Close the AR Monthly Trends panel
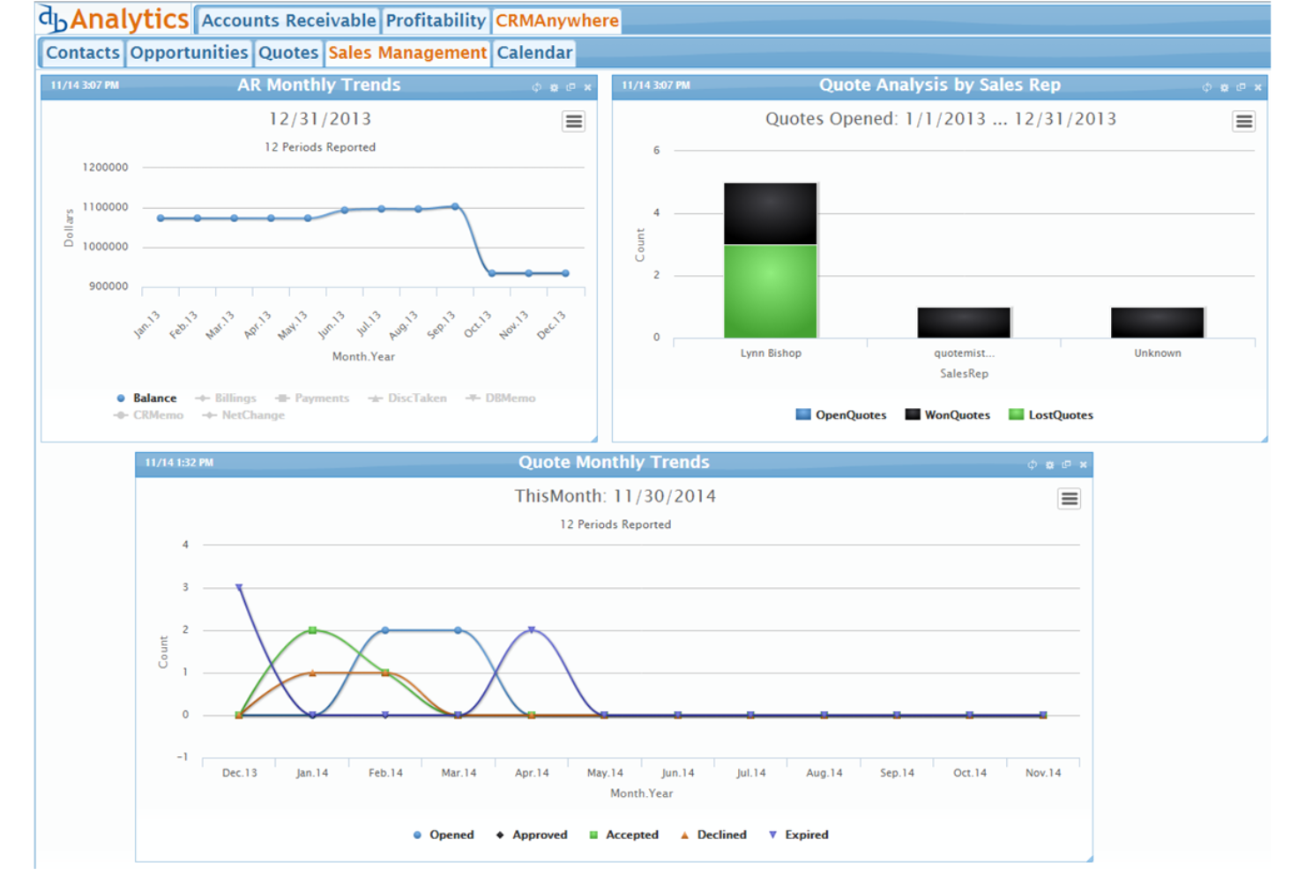The height and width of the screenshot is (870, 1305). click(x=588, y=87)
